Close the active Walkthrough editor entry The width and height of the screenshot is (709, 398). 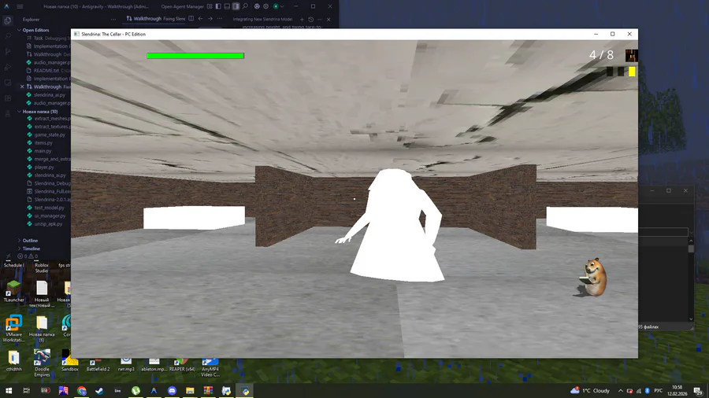[22, 87]
